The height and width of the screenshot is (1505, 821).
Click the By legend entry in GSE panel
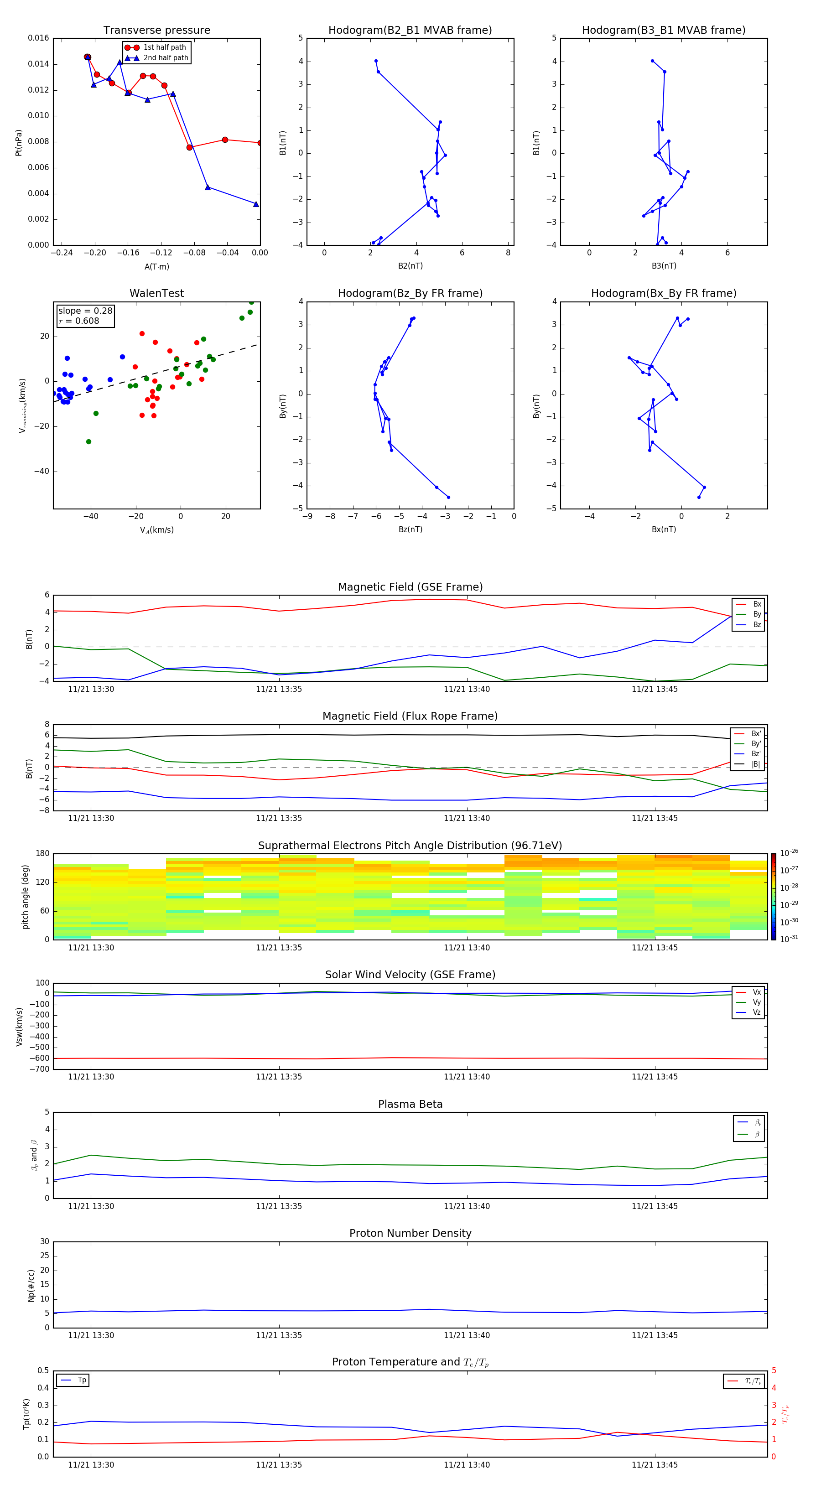[x=748, y=614]
